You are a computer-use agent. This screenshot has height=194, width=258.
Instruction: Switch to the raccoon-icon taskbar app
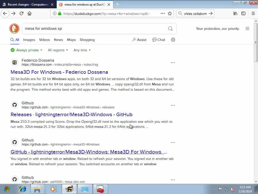coord(69,189)
